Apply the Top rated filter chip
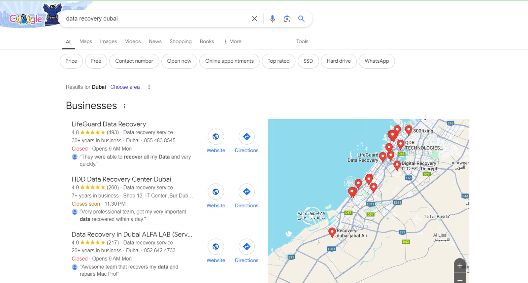The height and width of the screenshot is (283, 528). click(279, 61)
